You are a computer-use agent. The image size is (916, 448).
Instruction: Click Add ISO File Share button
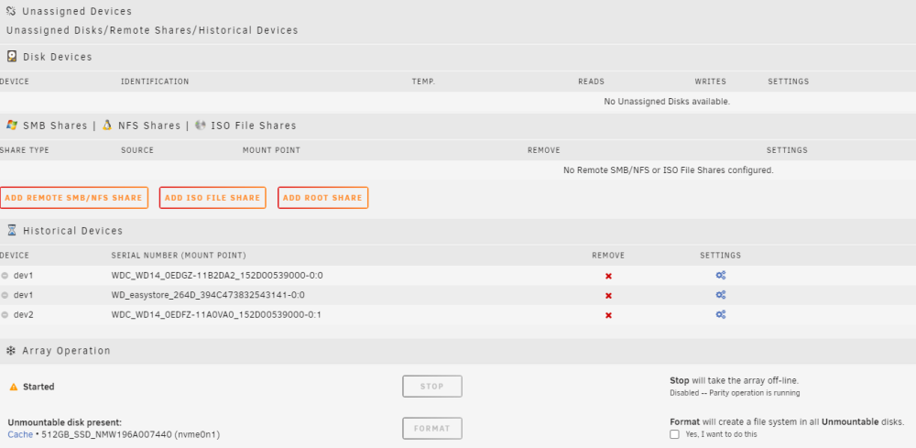click(213, 198)
